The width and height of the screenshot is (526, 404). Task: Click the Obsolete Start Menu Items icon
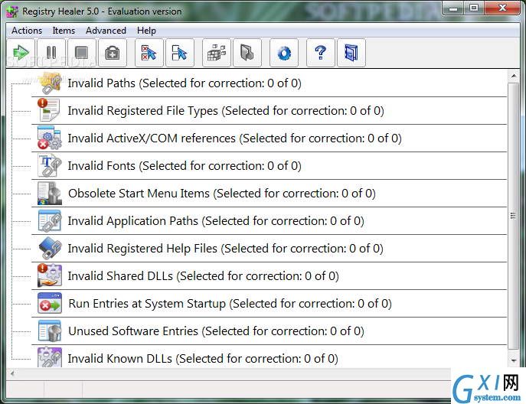pos(50,193)
